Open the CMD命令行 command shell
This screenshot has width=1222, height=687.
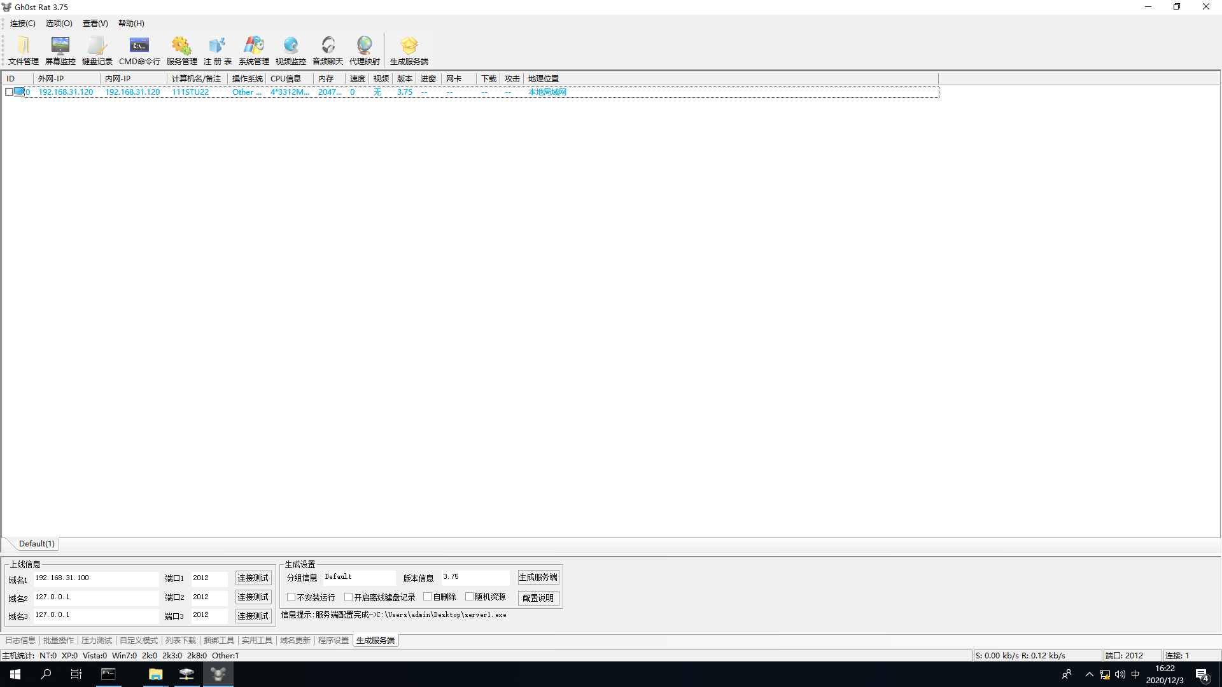(x=139, y=50)
